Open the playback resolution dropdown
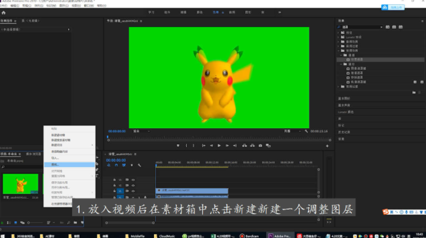Image resolution: width=426 pixels, height=238 pixels. pyautogui.click(x=292, y=131)
